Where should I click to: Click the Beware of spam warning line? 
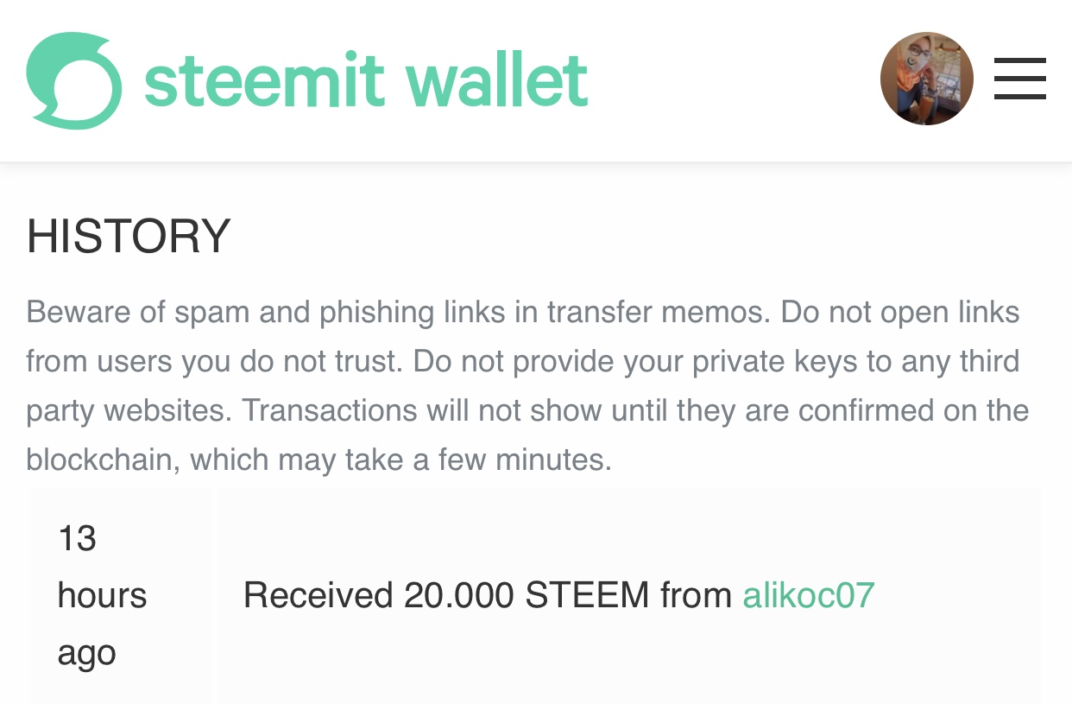[x=523, y=311]
